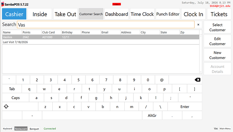This screenshot has width=233, height=132.
Task: Tap the left bracket key
Action: [x=180, y=89]
